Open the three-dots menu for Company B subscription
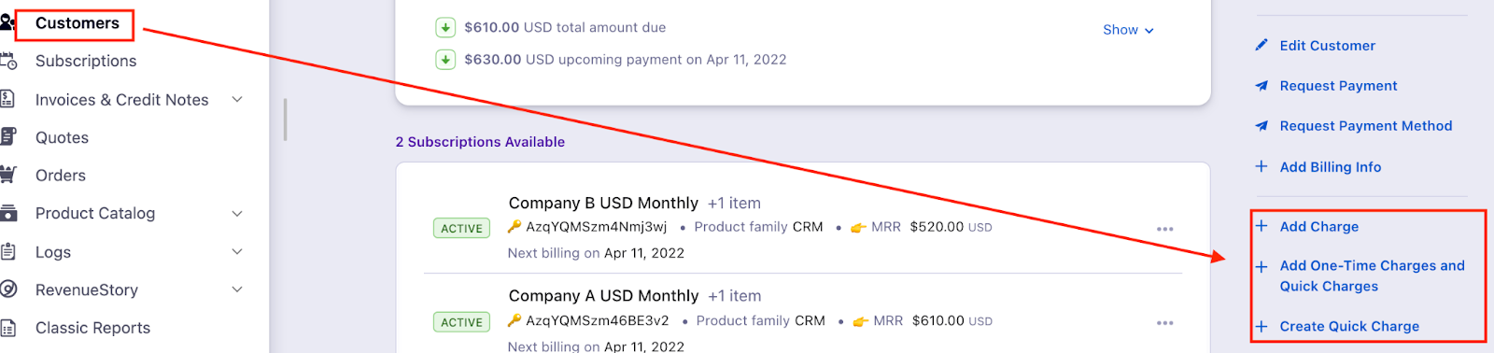Viewport: 1494px width, 353px height. pos(1164,229)
